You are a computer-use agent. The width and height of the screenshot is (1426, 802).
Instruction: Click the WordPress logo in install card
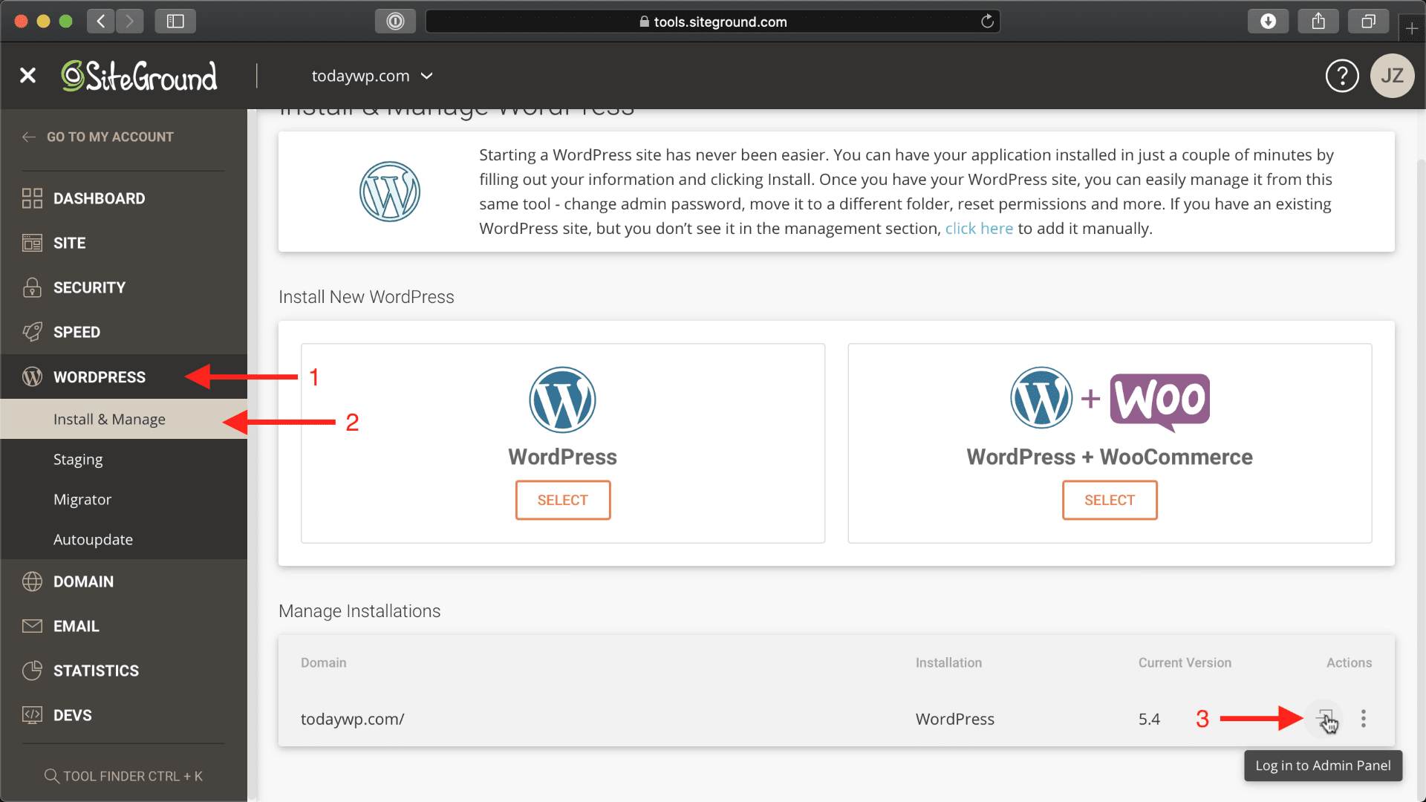[562, 400]
